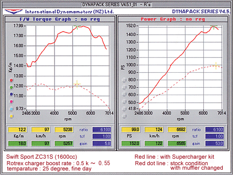The image size is (233, 175).
Task: Click the International Dynamometers logo emblem
Action: click(x=13, y=11)
